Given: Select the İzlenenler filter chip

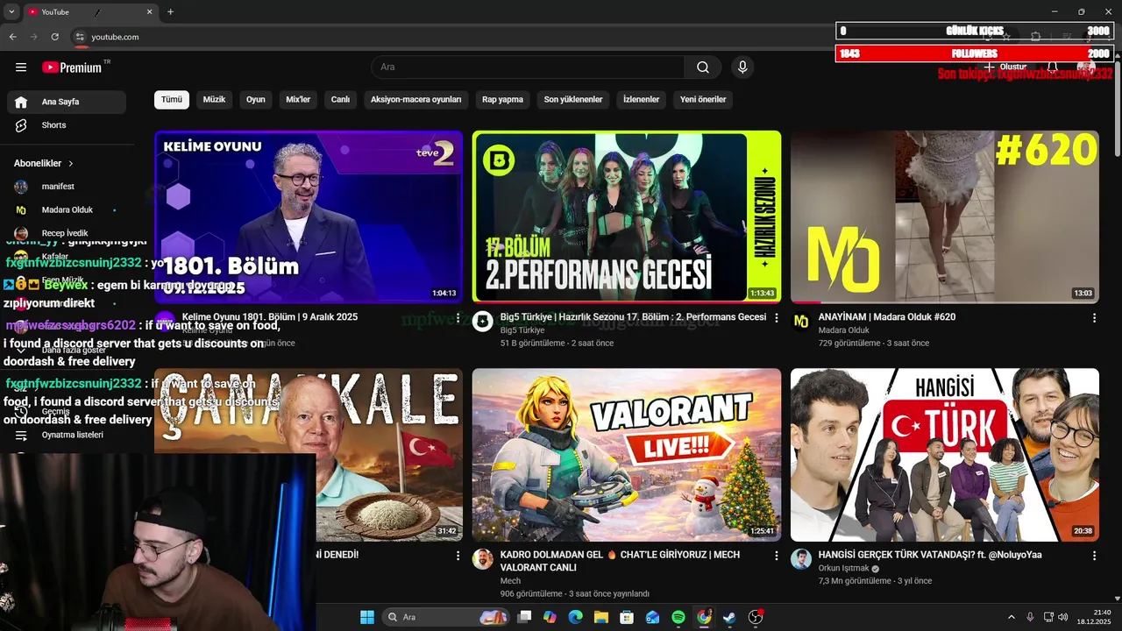Looking at the screenshot, I should [x=641, y=100].
